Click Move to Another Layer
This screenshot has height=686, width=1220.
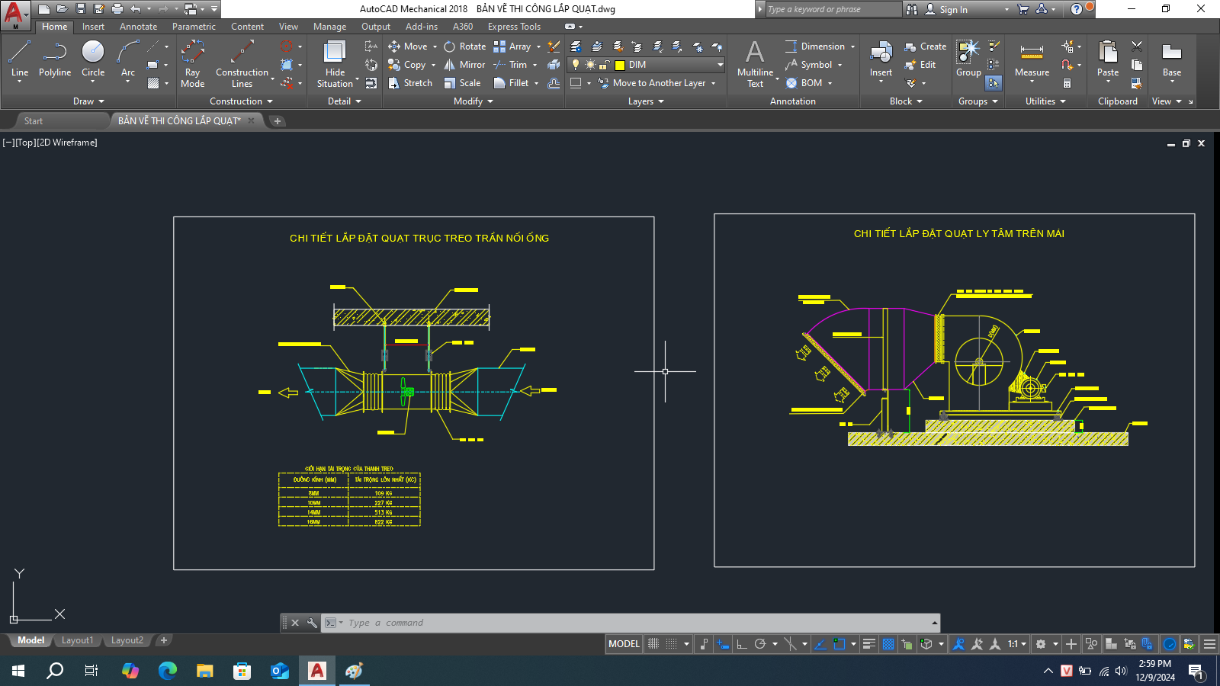click(x=659, y=83)
